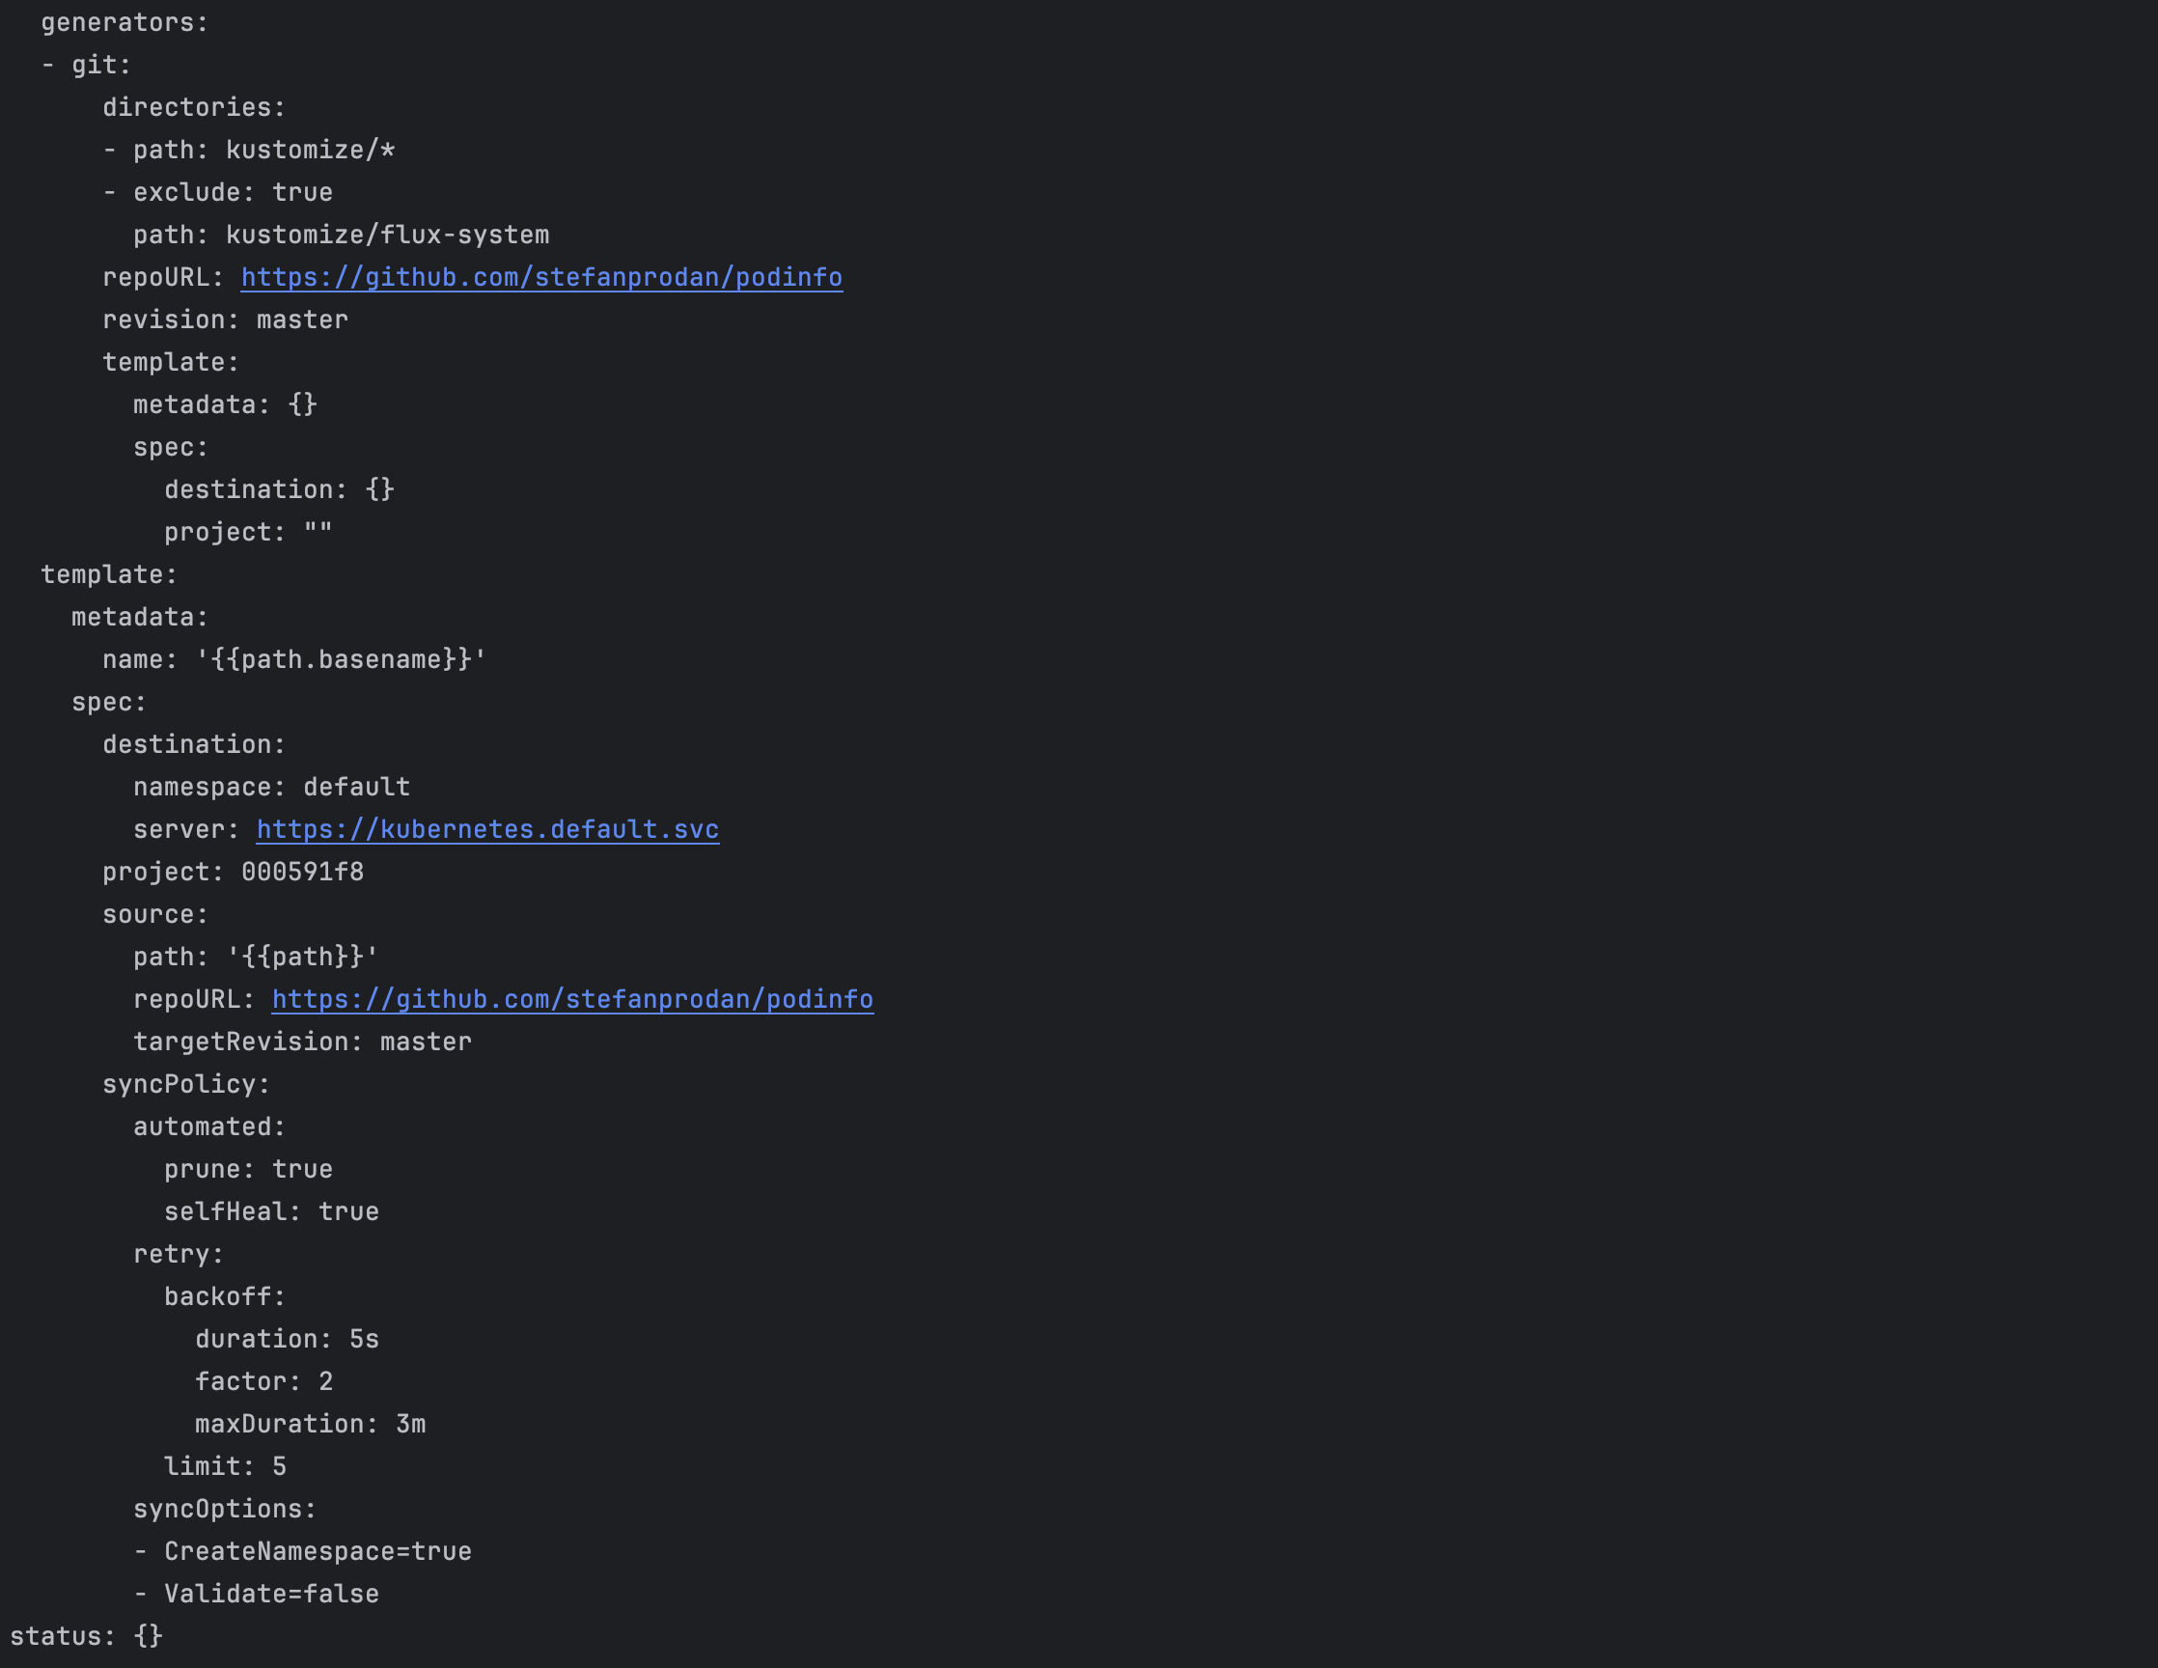Click the 'prune: true' line

point(248,1170)
